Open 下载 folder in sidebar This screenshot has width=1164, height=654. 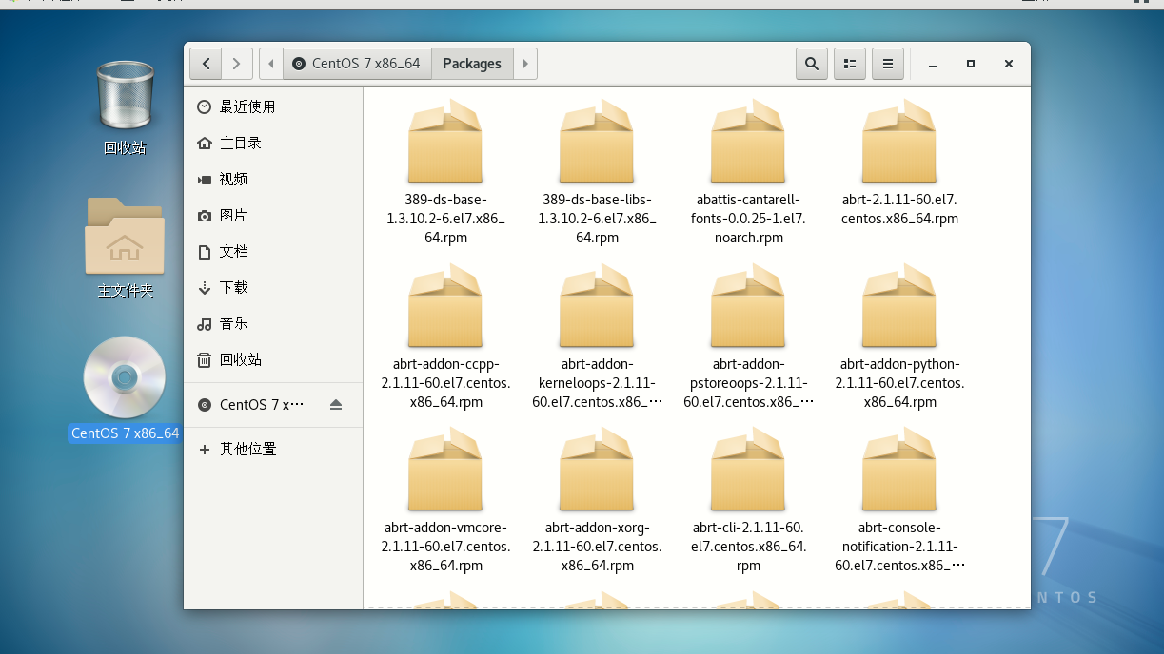(x=273, y=287)
